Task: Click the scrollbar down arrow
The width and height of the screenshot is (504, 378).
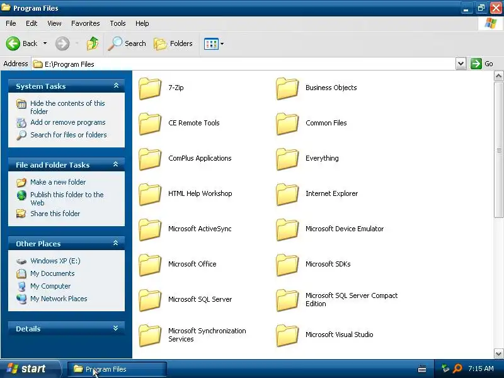Action: (498, 353)
